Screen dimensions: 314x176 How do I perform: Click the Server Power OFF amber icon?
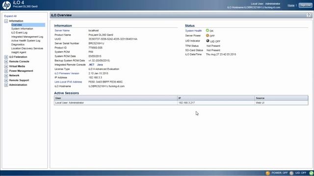(x=207, y=36)
